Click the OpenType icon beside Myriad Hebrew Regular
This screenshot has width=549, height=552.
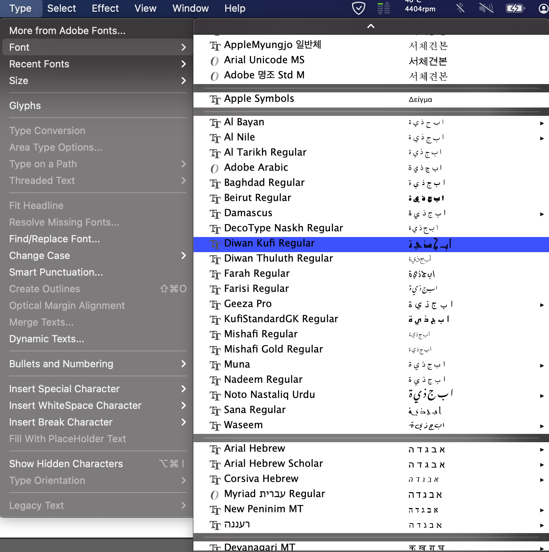[x=215, y=495]
